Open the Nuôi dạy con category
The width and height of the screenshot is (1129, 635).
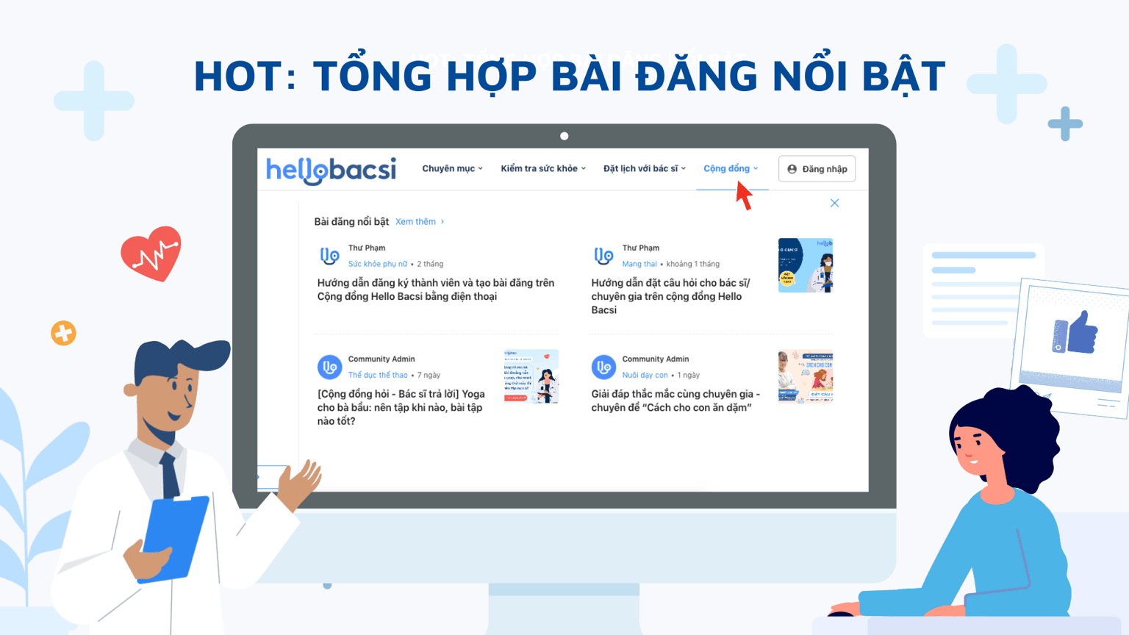645,375
